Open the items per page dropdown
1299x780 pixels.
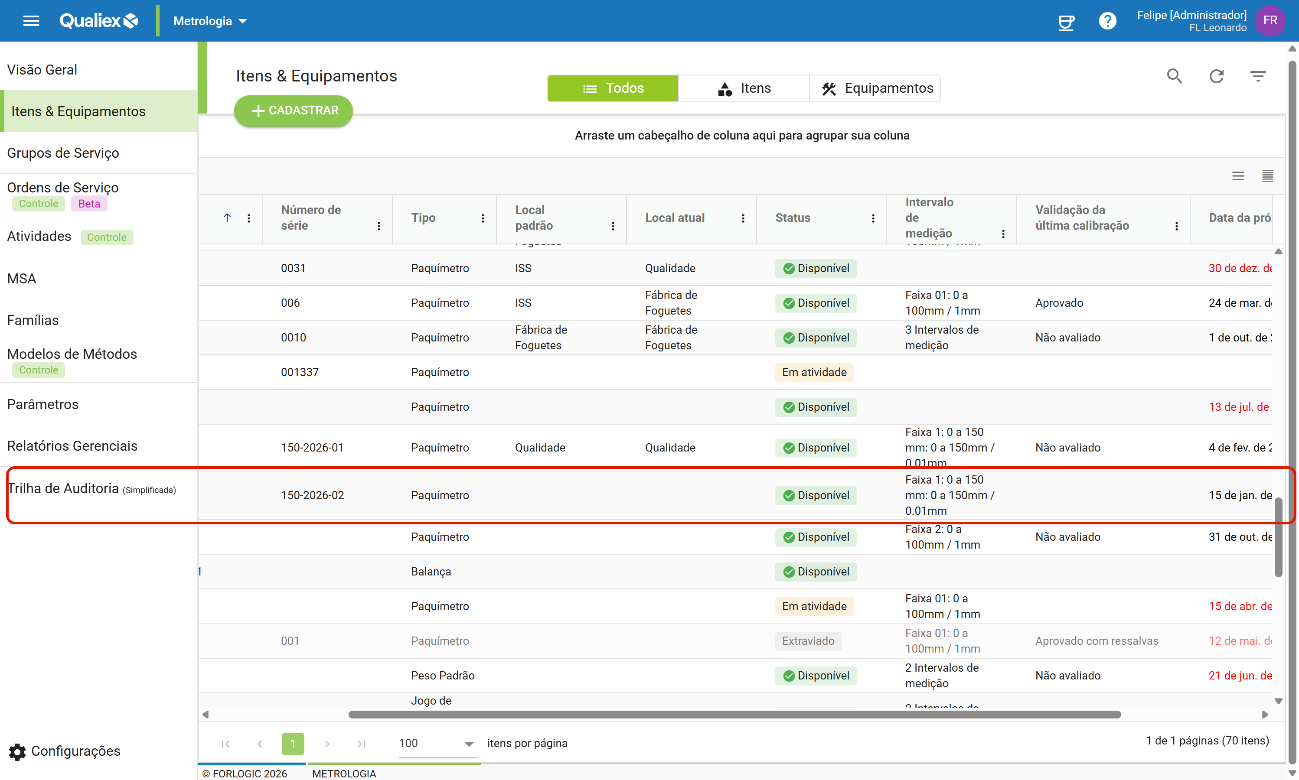pos(437,743)
